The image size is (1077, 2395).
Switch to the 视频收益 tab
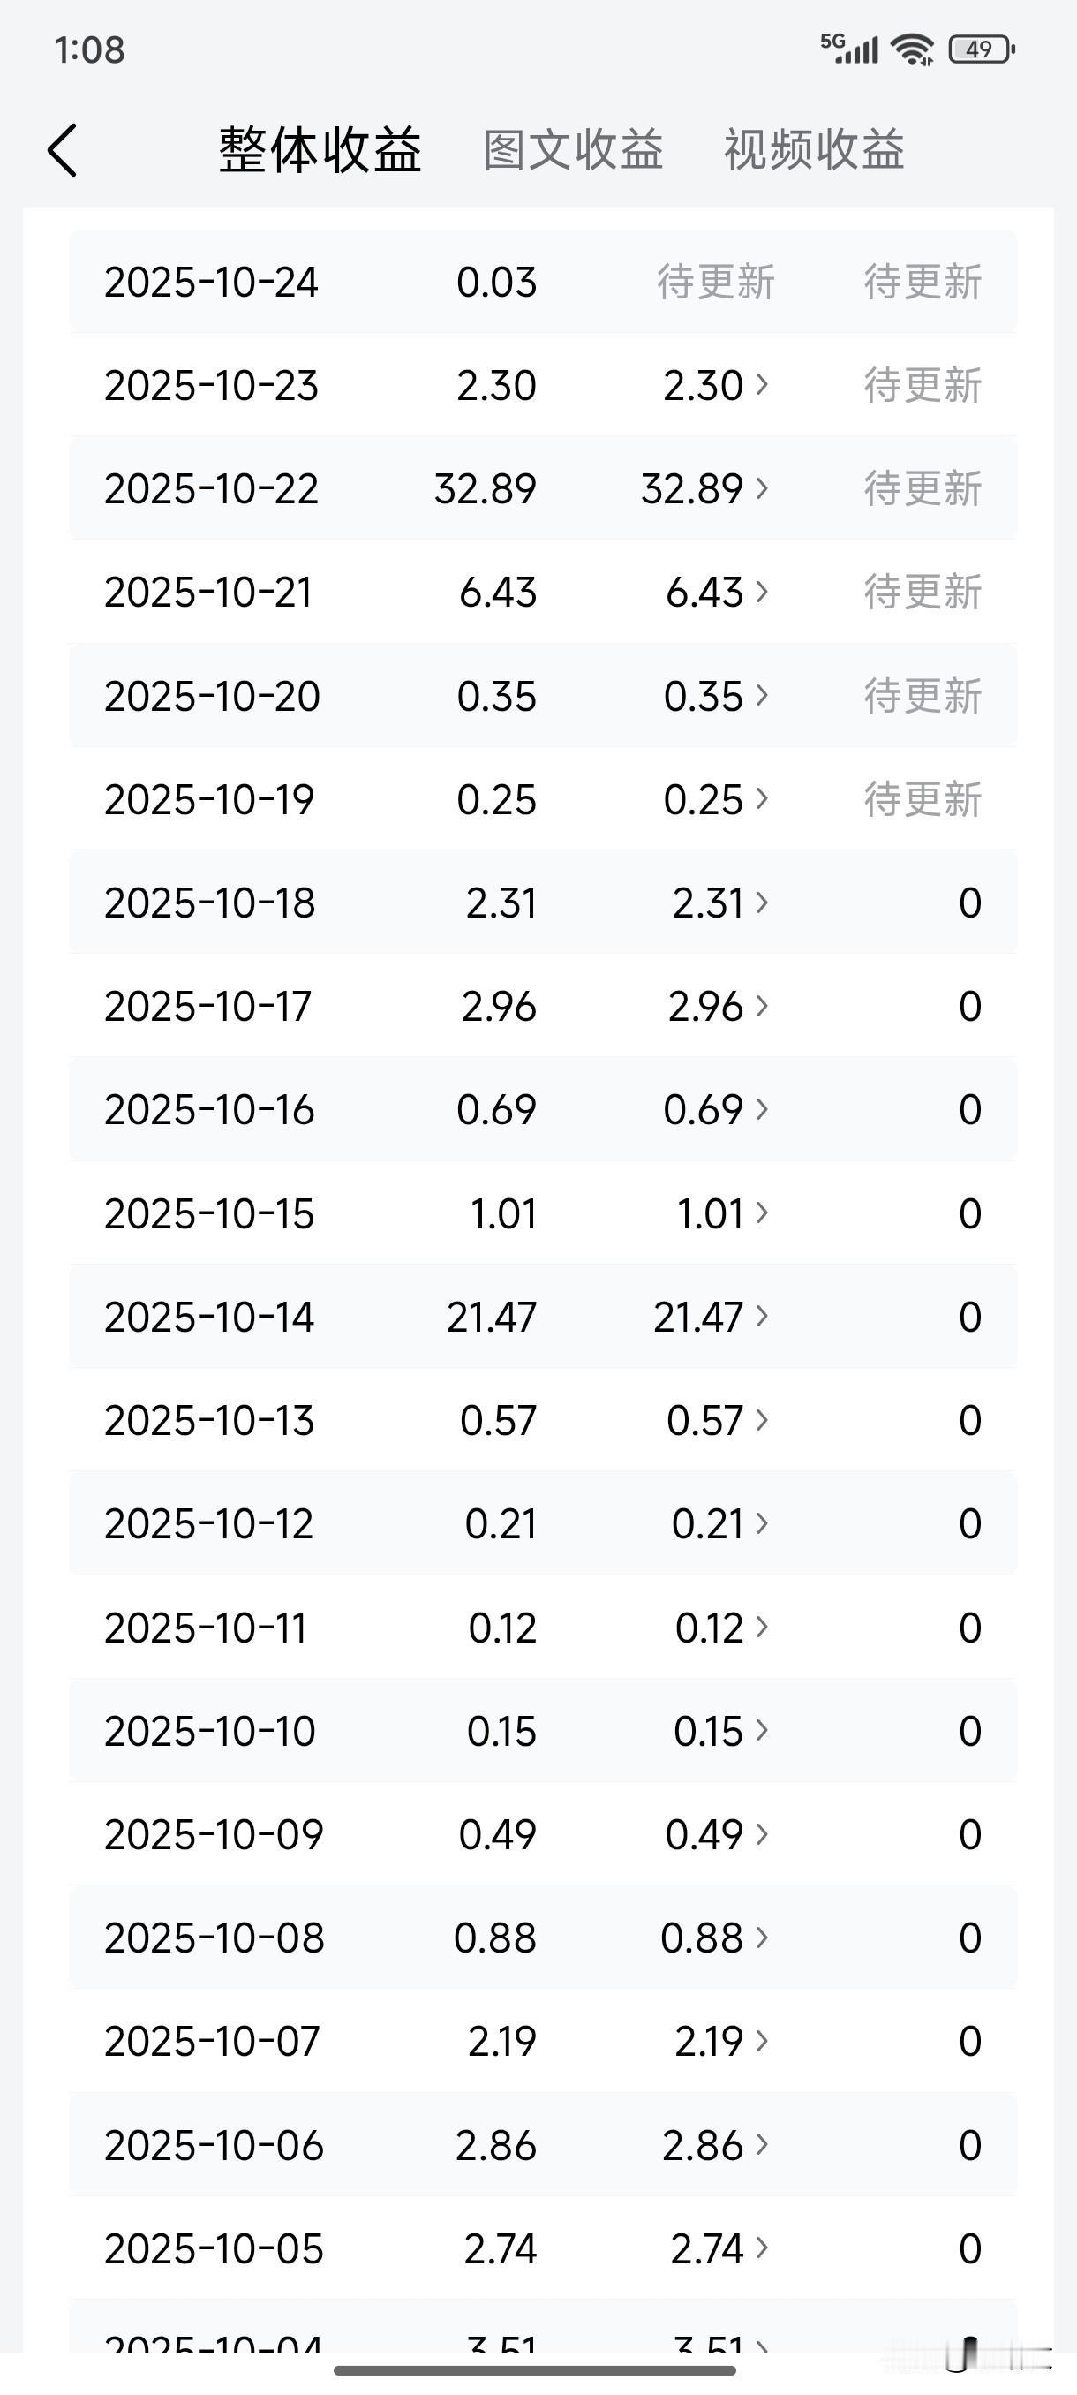tap(814, 150)
